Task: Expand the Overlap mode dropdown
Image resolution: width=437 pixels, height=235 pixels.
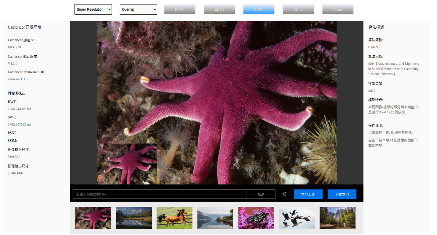Action: point(138,9)
